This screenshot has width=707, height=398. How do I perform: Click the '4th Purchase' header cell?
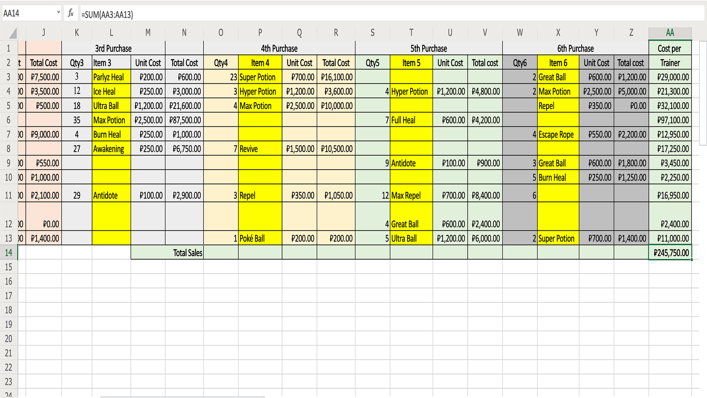click(279, 48)
